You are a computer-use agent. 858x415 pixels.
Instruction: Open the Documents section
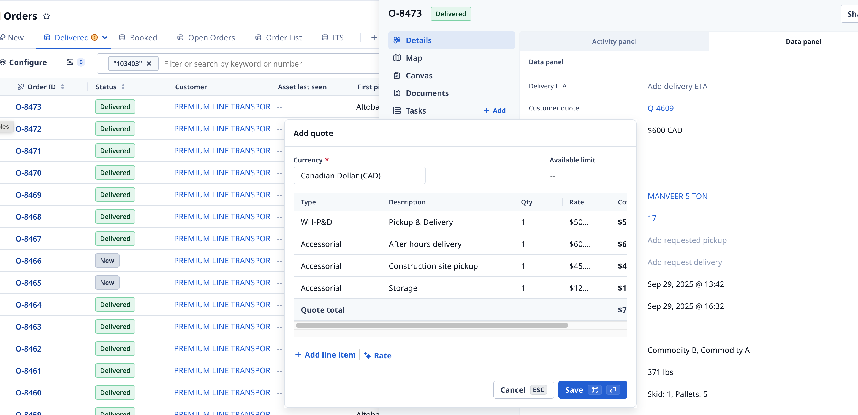[x=427, y=93]
